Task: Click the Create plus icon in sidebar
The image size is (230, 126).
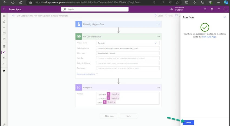Action: [4, 27]
